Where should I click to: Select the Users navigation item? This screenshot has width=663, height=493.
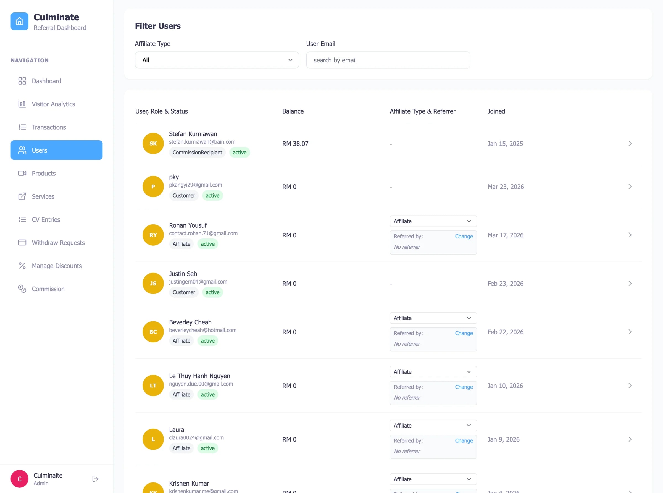click(x=56, y=150)
